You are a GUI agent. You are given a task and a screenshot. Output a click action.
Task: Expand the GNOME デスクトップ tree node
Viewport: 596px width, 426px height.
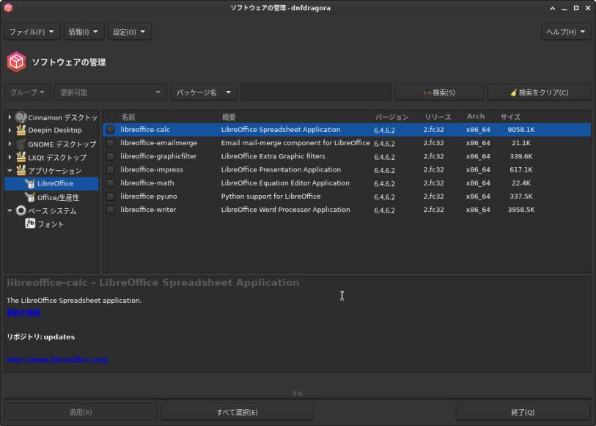(10, 144)
